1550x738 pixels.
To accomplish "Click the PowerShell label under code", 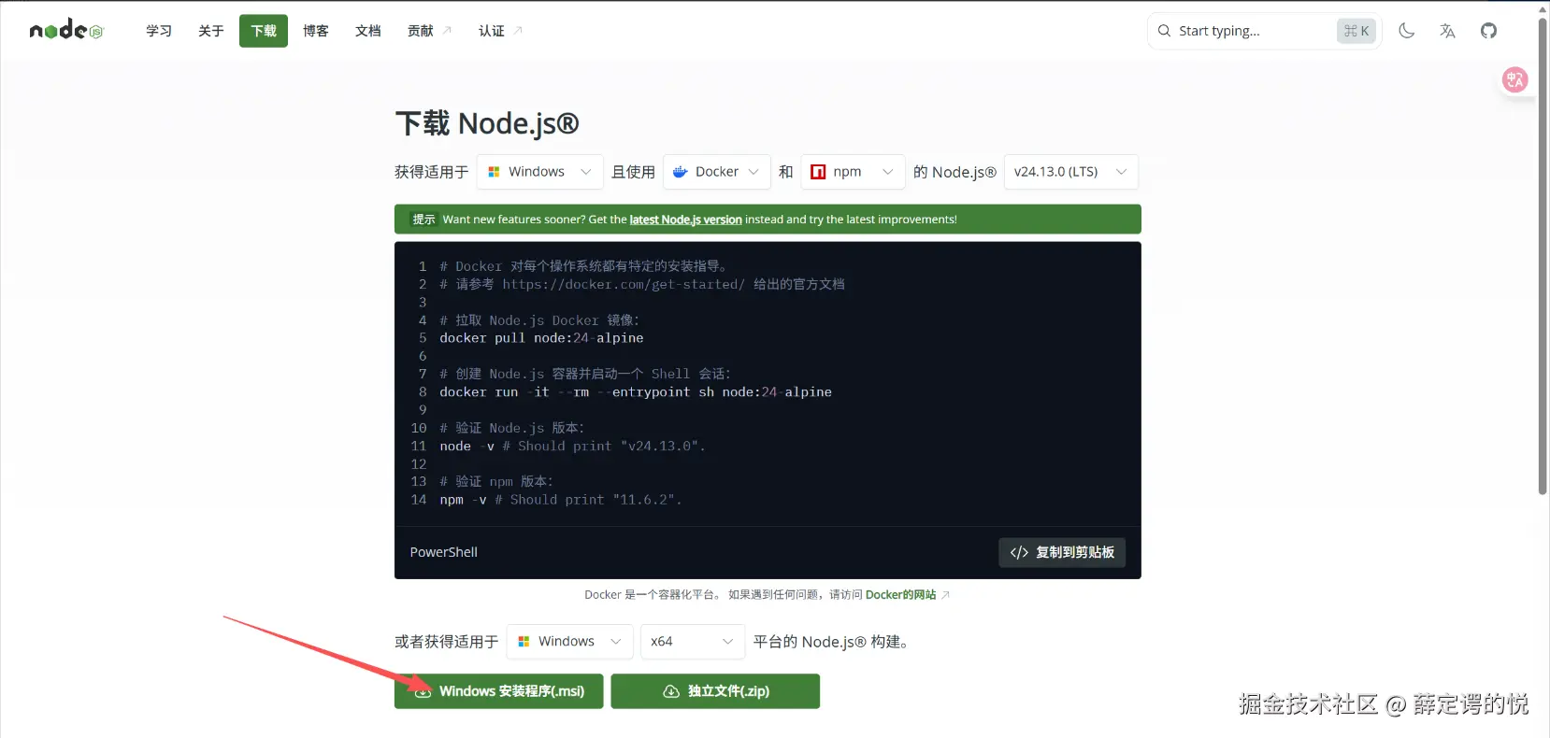I will click(443, 552).
